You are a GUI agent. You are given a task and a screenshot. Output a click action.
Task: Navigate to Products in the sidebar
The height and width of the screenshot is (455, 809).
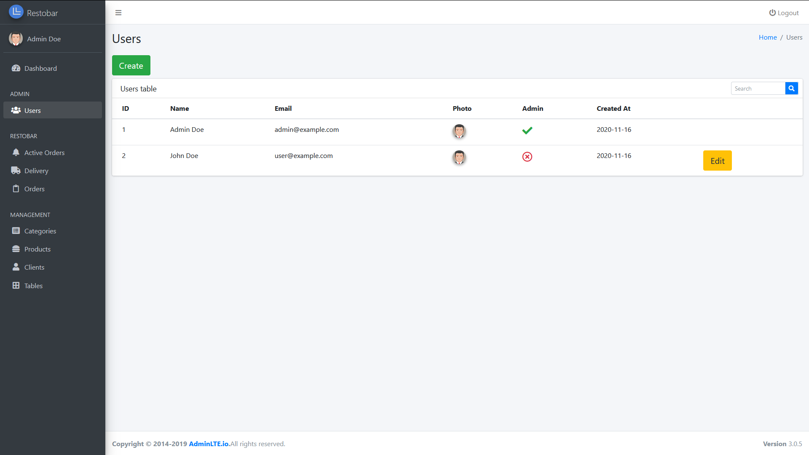pyautogui.click(x=38, y=249)
